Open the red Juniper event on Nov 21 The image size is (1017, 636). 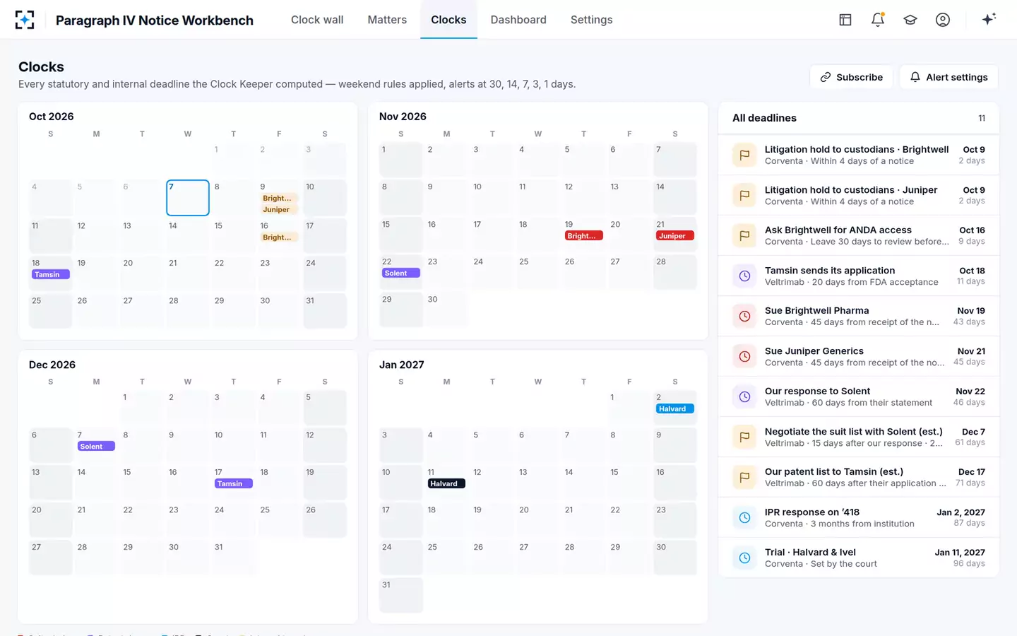pos(675,236)
